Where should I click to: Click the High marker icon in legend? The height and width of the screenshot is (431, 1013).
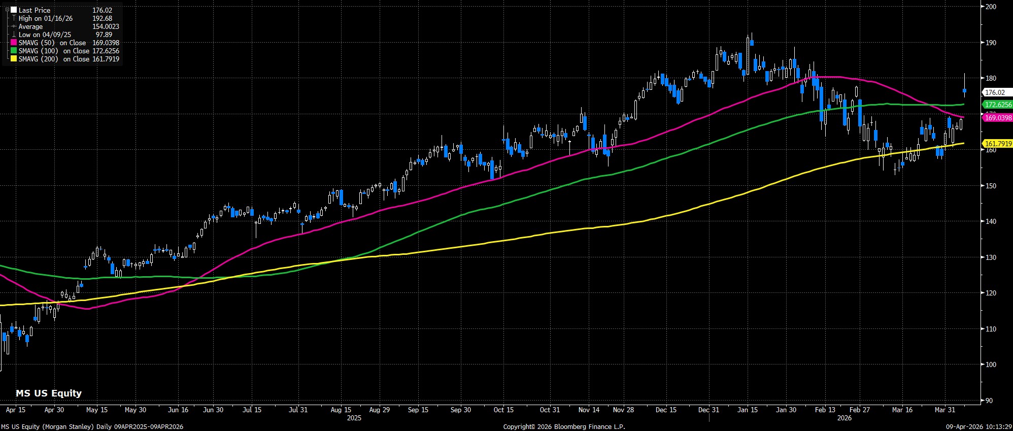coord(14,18)
